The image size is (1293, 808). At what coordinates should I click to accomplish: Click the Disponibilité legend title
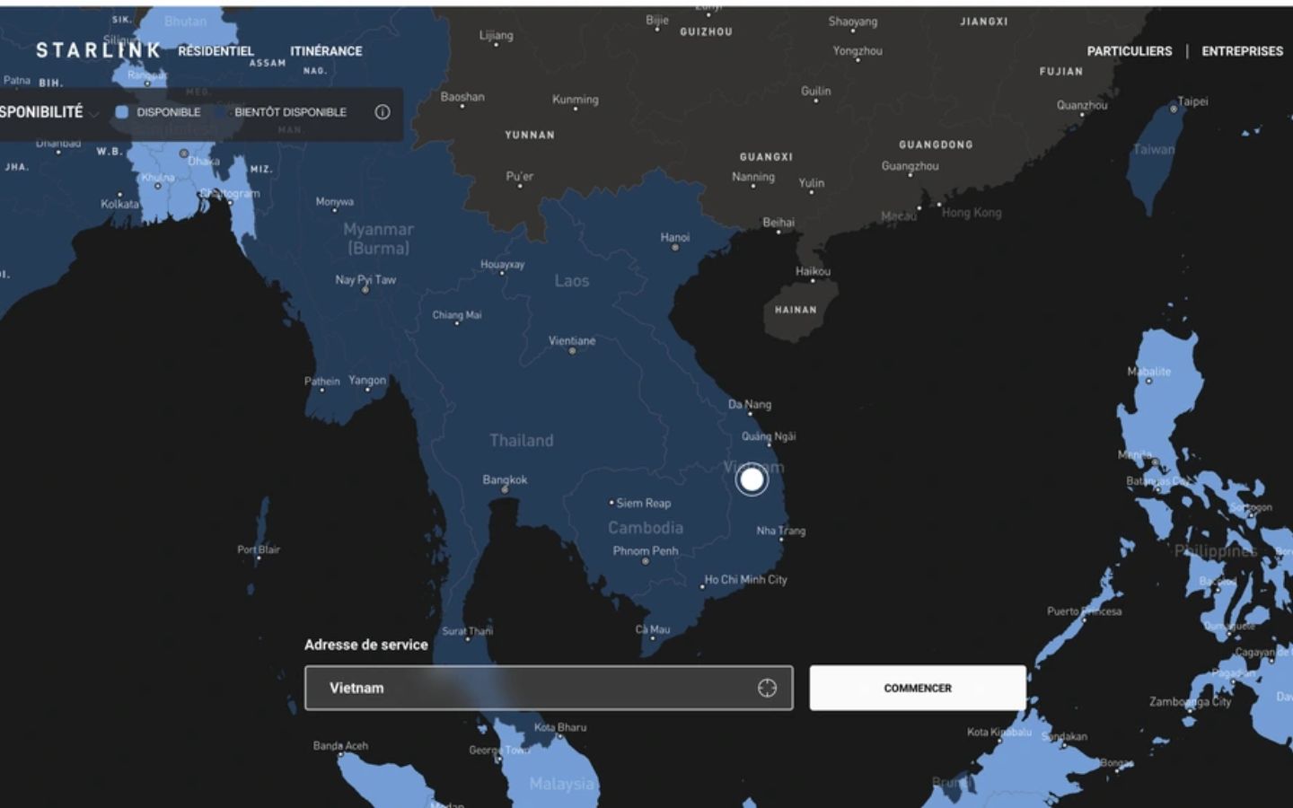point(41,112)
